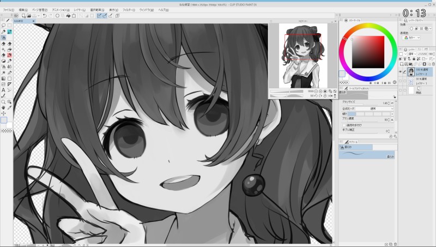Click the Lock layer padlock icon

tap(414, 59)
